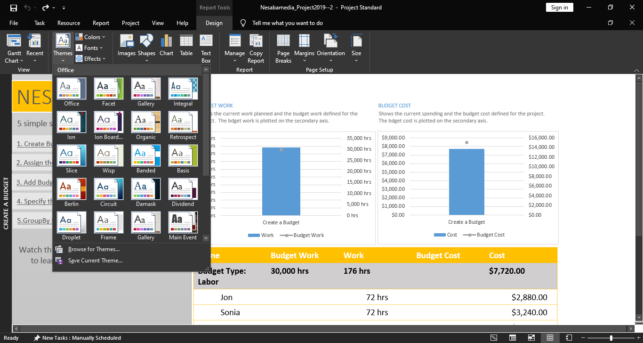The width and height of the screenshot is (643, 343).
Task: Click Browse for Themes option
Action: (x=94, y=249)
